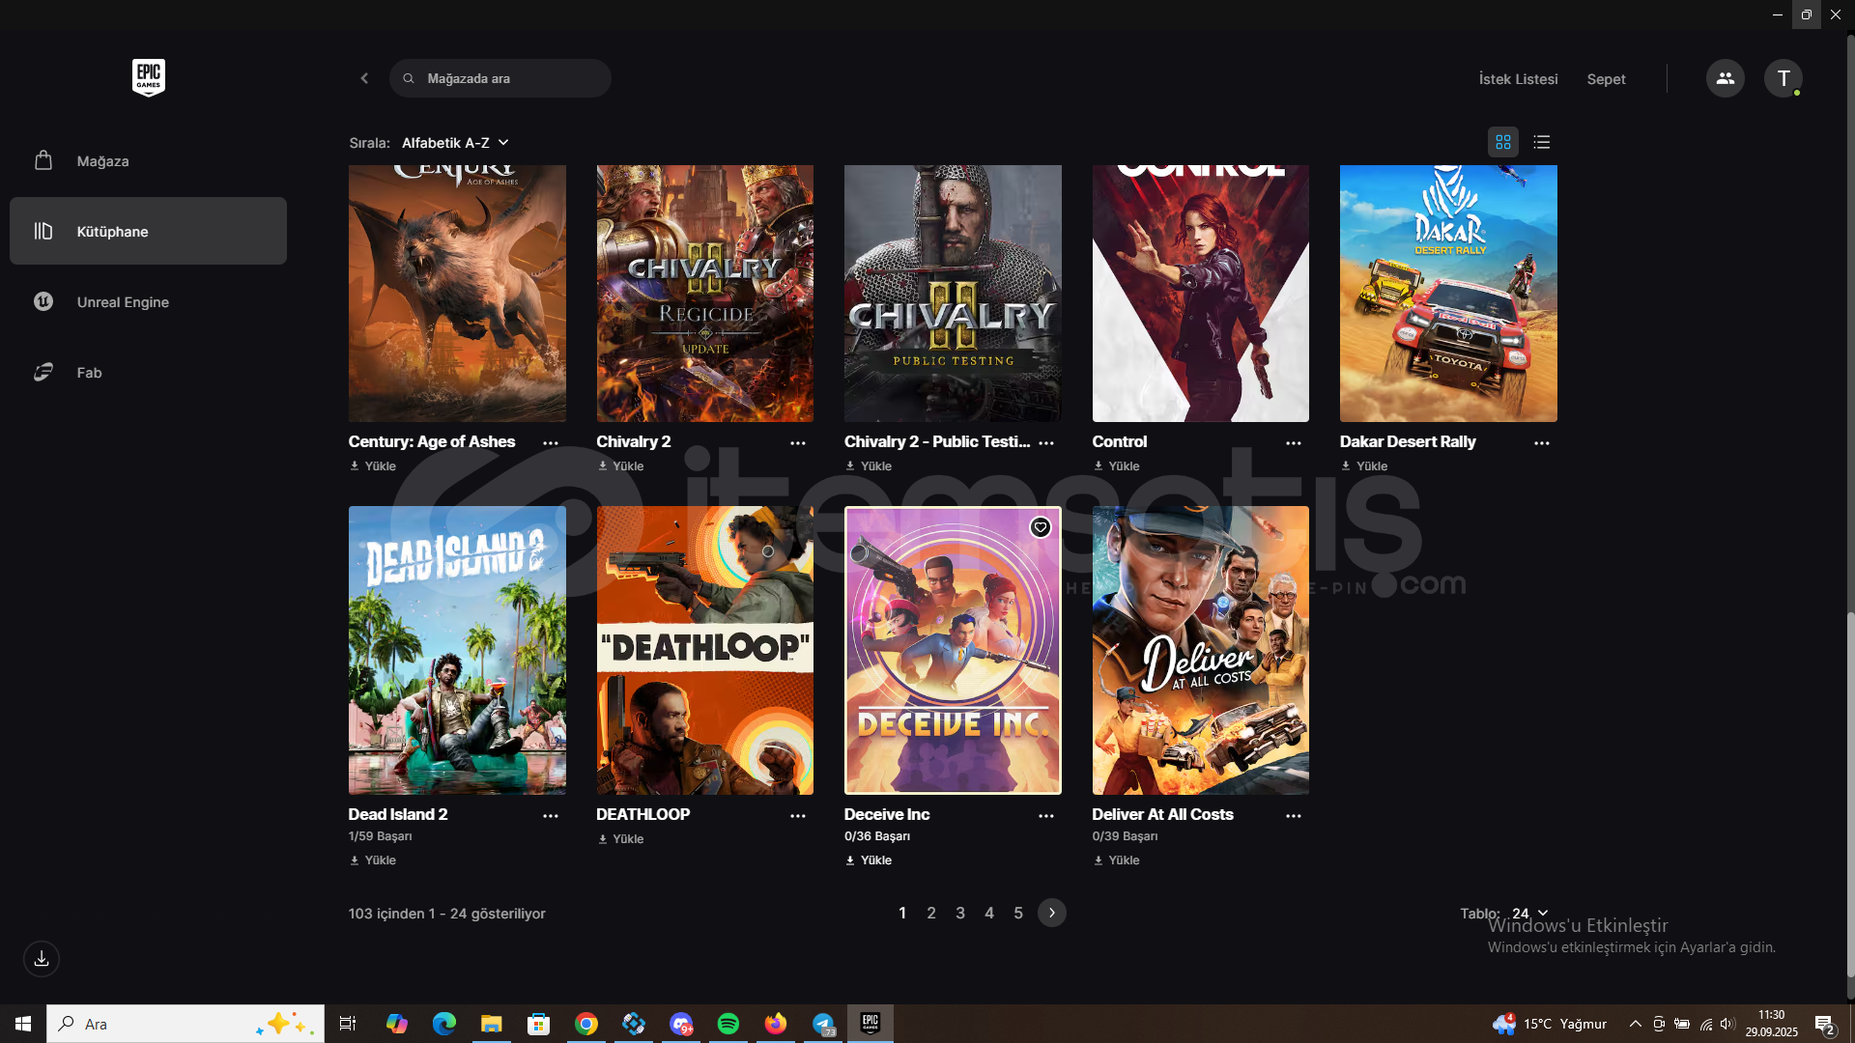Click Yükle under Dakar Desert Rally

1364,465
